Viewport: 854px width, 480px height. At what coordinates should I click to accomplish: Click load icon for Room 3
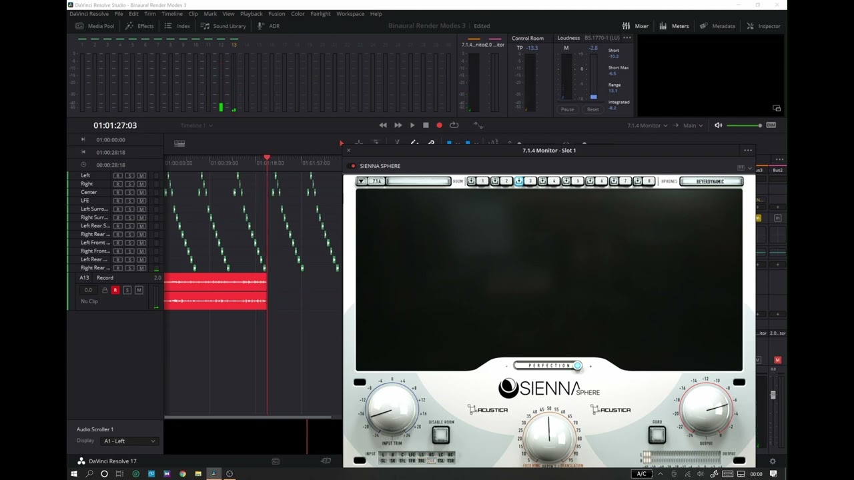[x=518, y=181]
